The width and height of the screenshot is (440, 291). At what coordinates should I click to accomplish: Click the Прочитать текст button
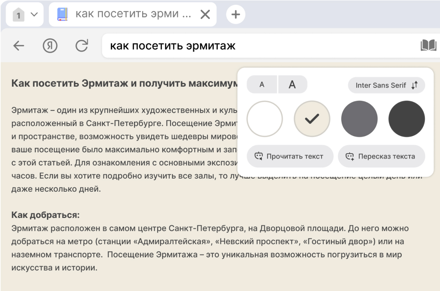click(290, 156)
